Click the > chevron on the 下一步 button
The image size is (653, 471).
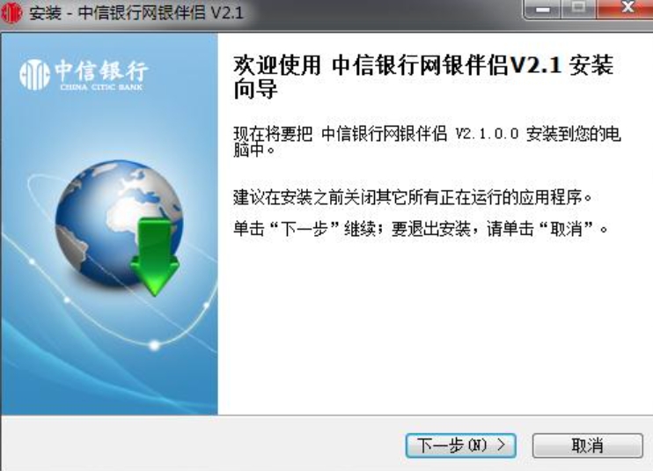click(502, 445)
